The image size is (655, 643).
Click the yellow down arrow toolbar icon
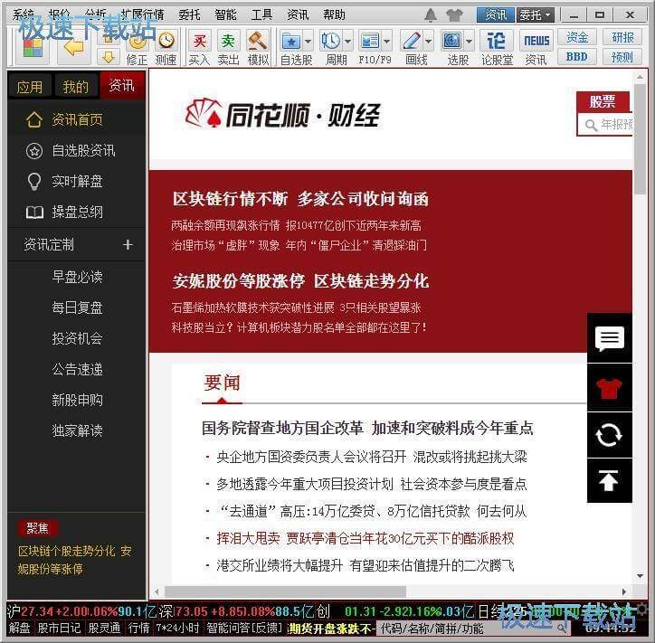[109, 57]
